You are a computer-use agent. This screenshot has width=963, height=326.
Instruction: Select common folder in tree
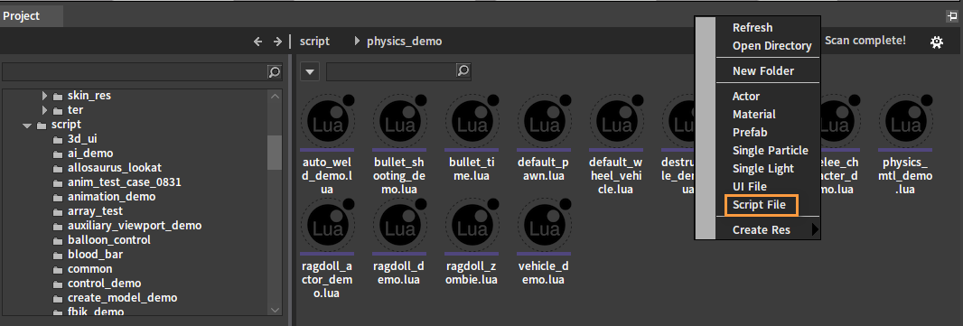(90, 269)
